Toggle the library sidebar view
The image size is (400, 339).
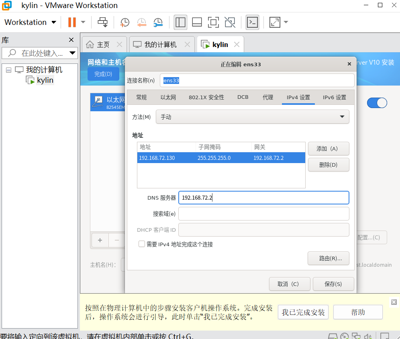[x=180, y=22]
